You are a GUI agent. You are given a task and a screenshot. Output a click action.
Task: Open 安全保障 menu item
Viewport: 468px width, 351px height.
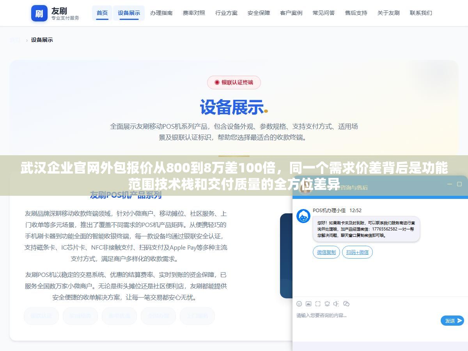259,13
